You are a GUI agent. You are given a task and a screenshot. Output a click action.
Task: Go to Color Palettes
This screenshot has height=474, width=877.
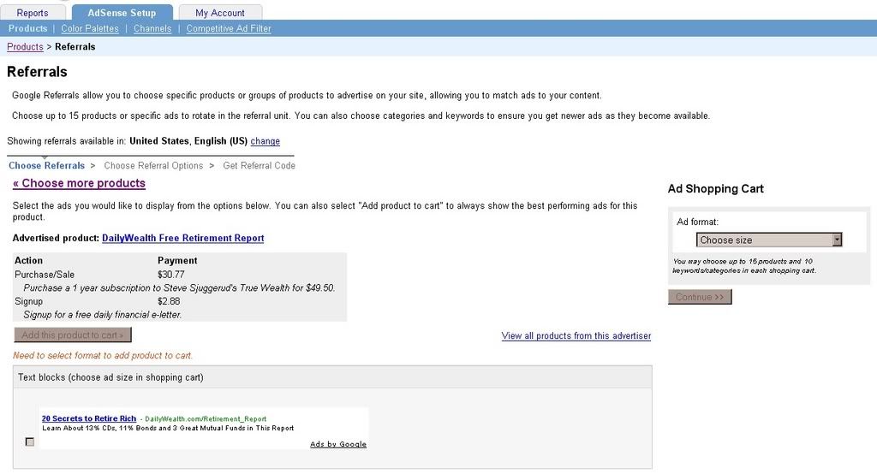tap(90, 28)
